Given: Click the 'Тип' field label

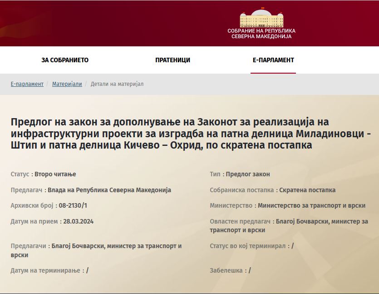Looking at the screenshot, I should click(x=215, y=174).
